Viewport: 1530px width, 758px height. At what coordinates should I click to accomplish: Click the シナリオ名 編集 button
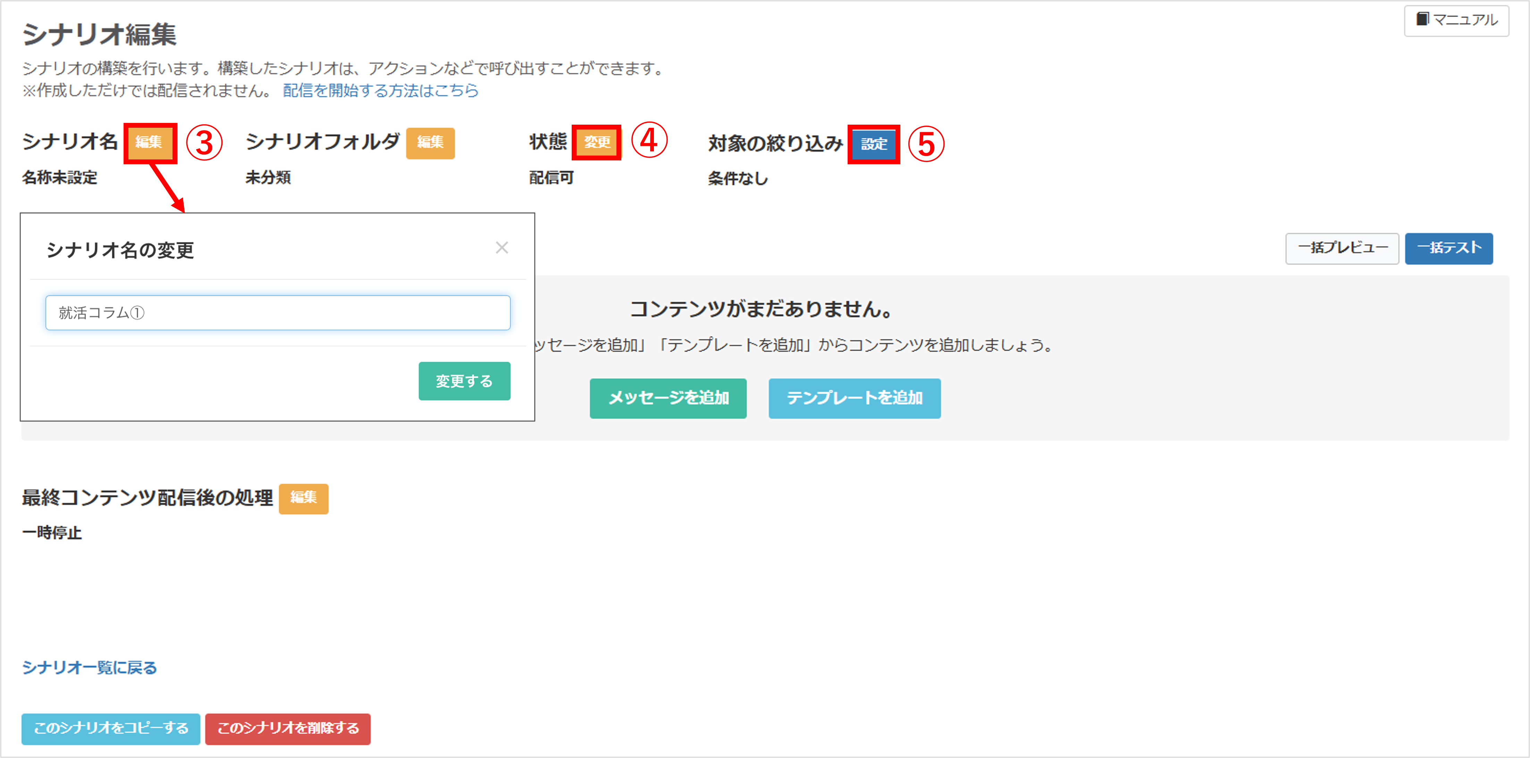[x=149, y=143]
